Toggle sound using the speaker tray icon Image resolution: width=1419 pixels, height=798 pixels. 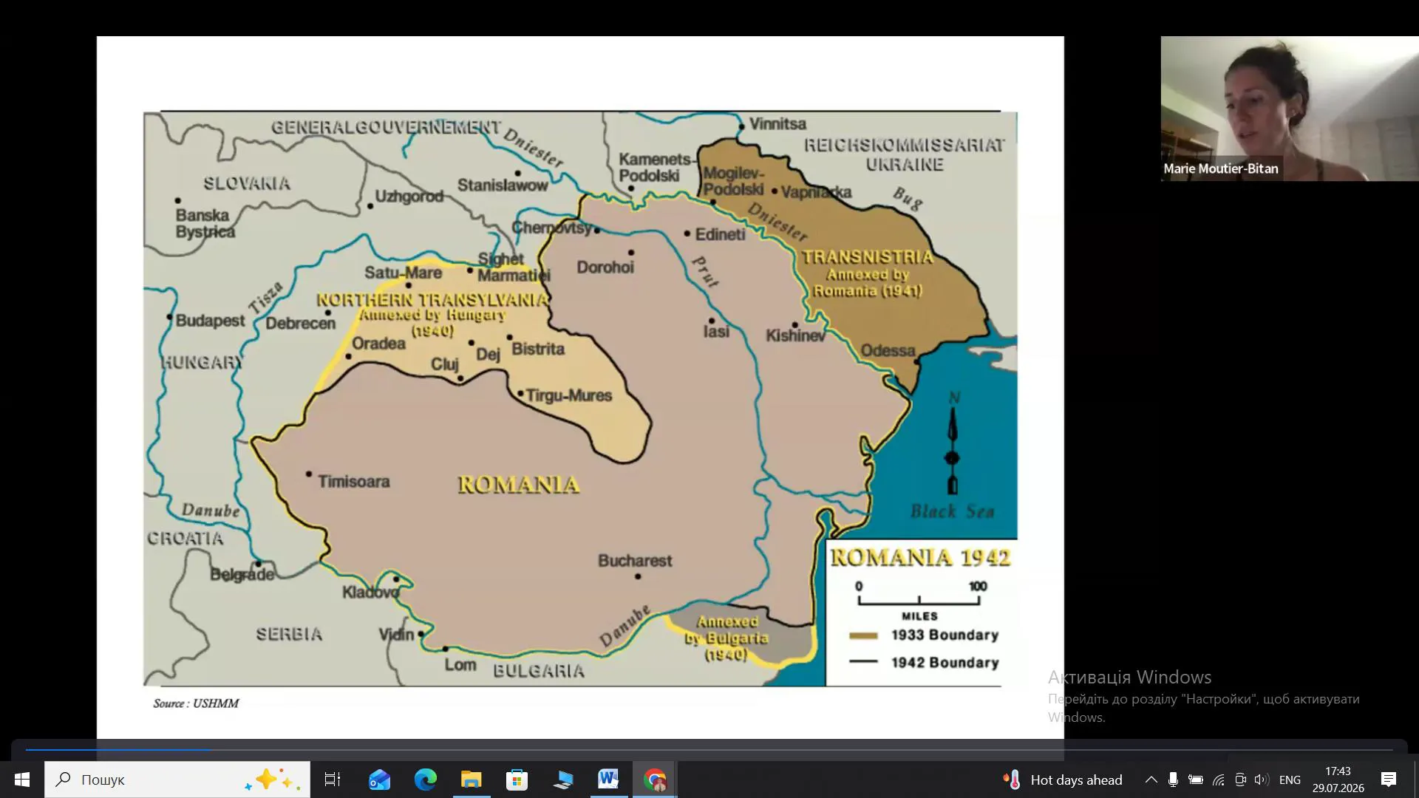pos(1262,780)
